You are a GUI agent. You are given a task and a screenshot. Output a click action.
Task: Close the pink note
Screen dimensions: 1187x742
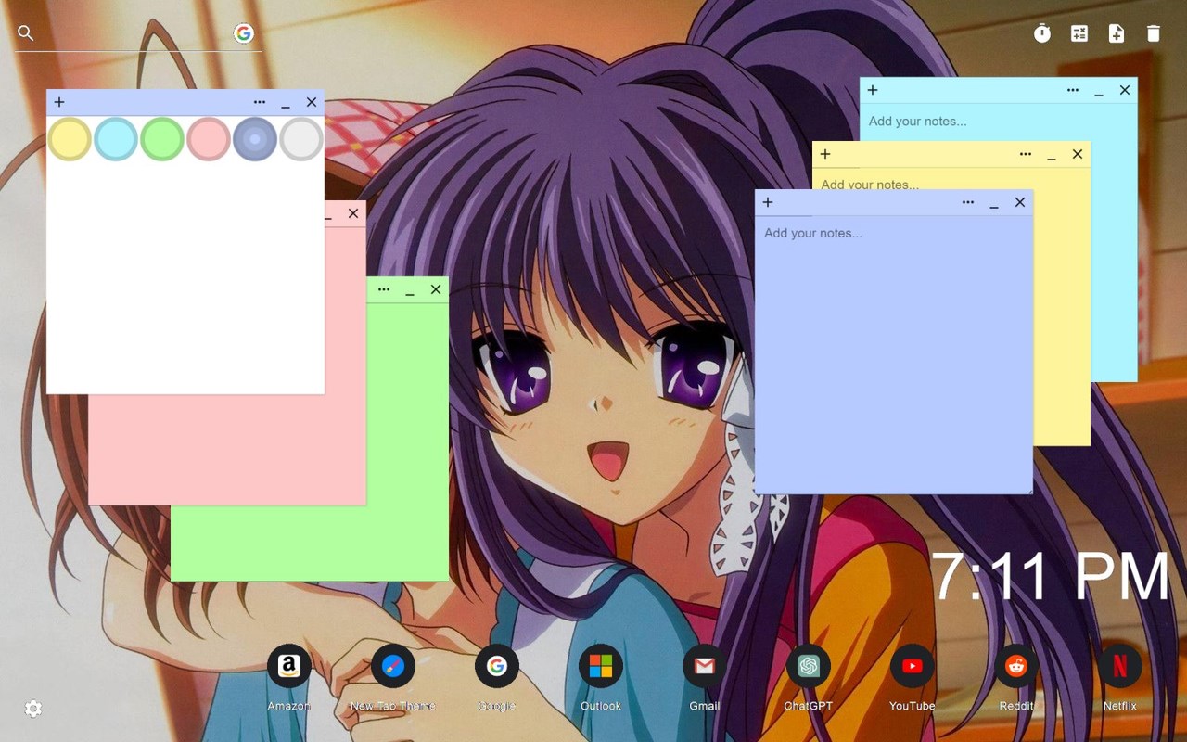tap(353, 213)
